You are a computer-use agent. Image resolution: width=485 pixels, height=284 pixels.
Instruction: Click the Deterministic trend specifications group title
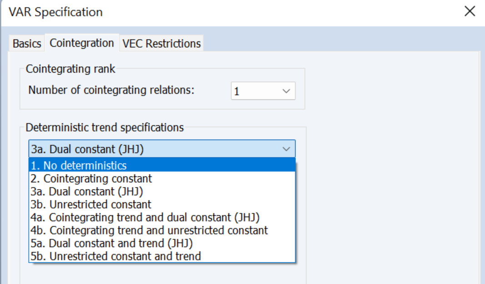(x=105, y=128)
